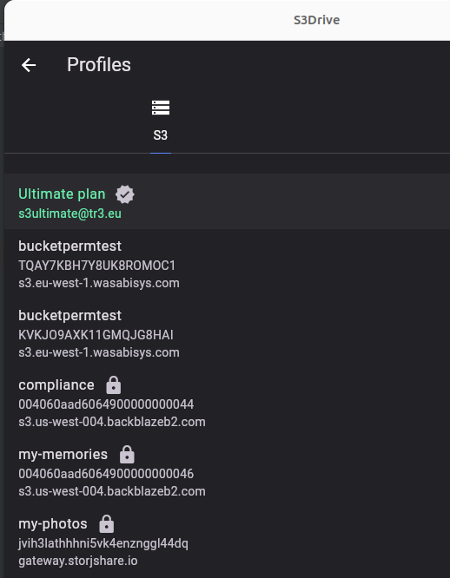Click the s3ultimate@tr3.eu account email
Image resolution: width=450 pixels, height=578 pixels.
click(x=69, y=213)
